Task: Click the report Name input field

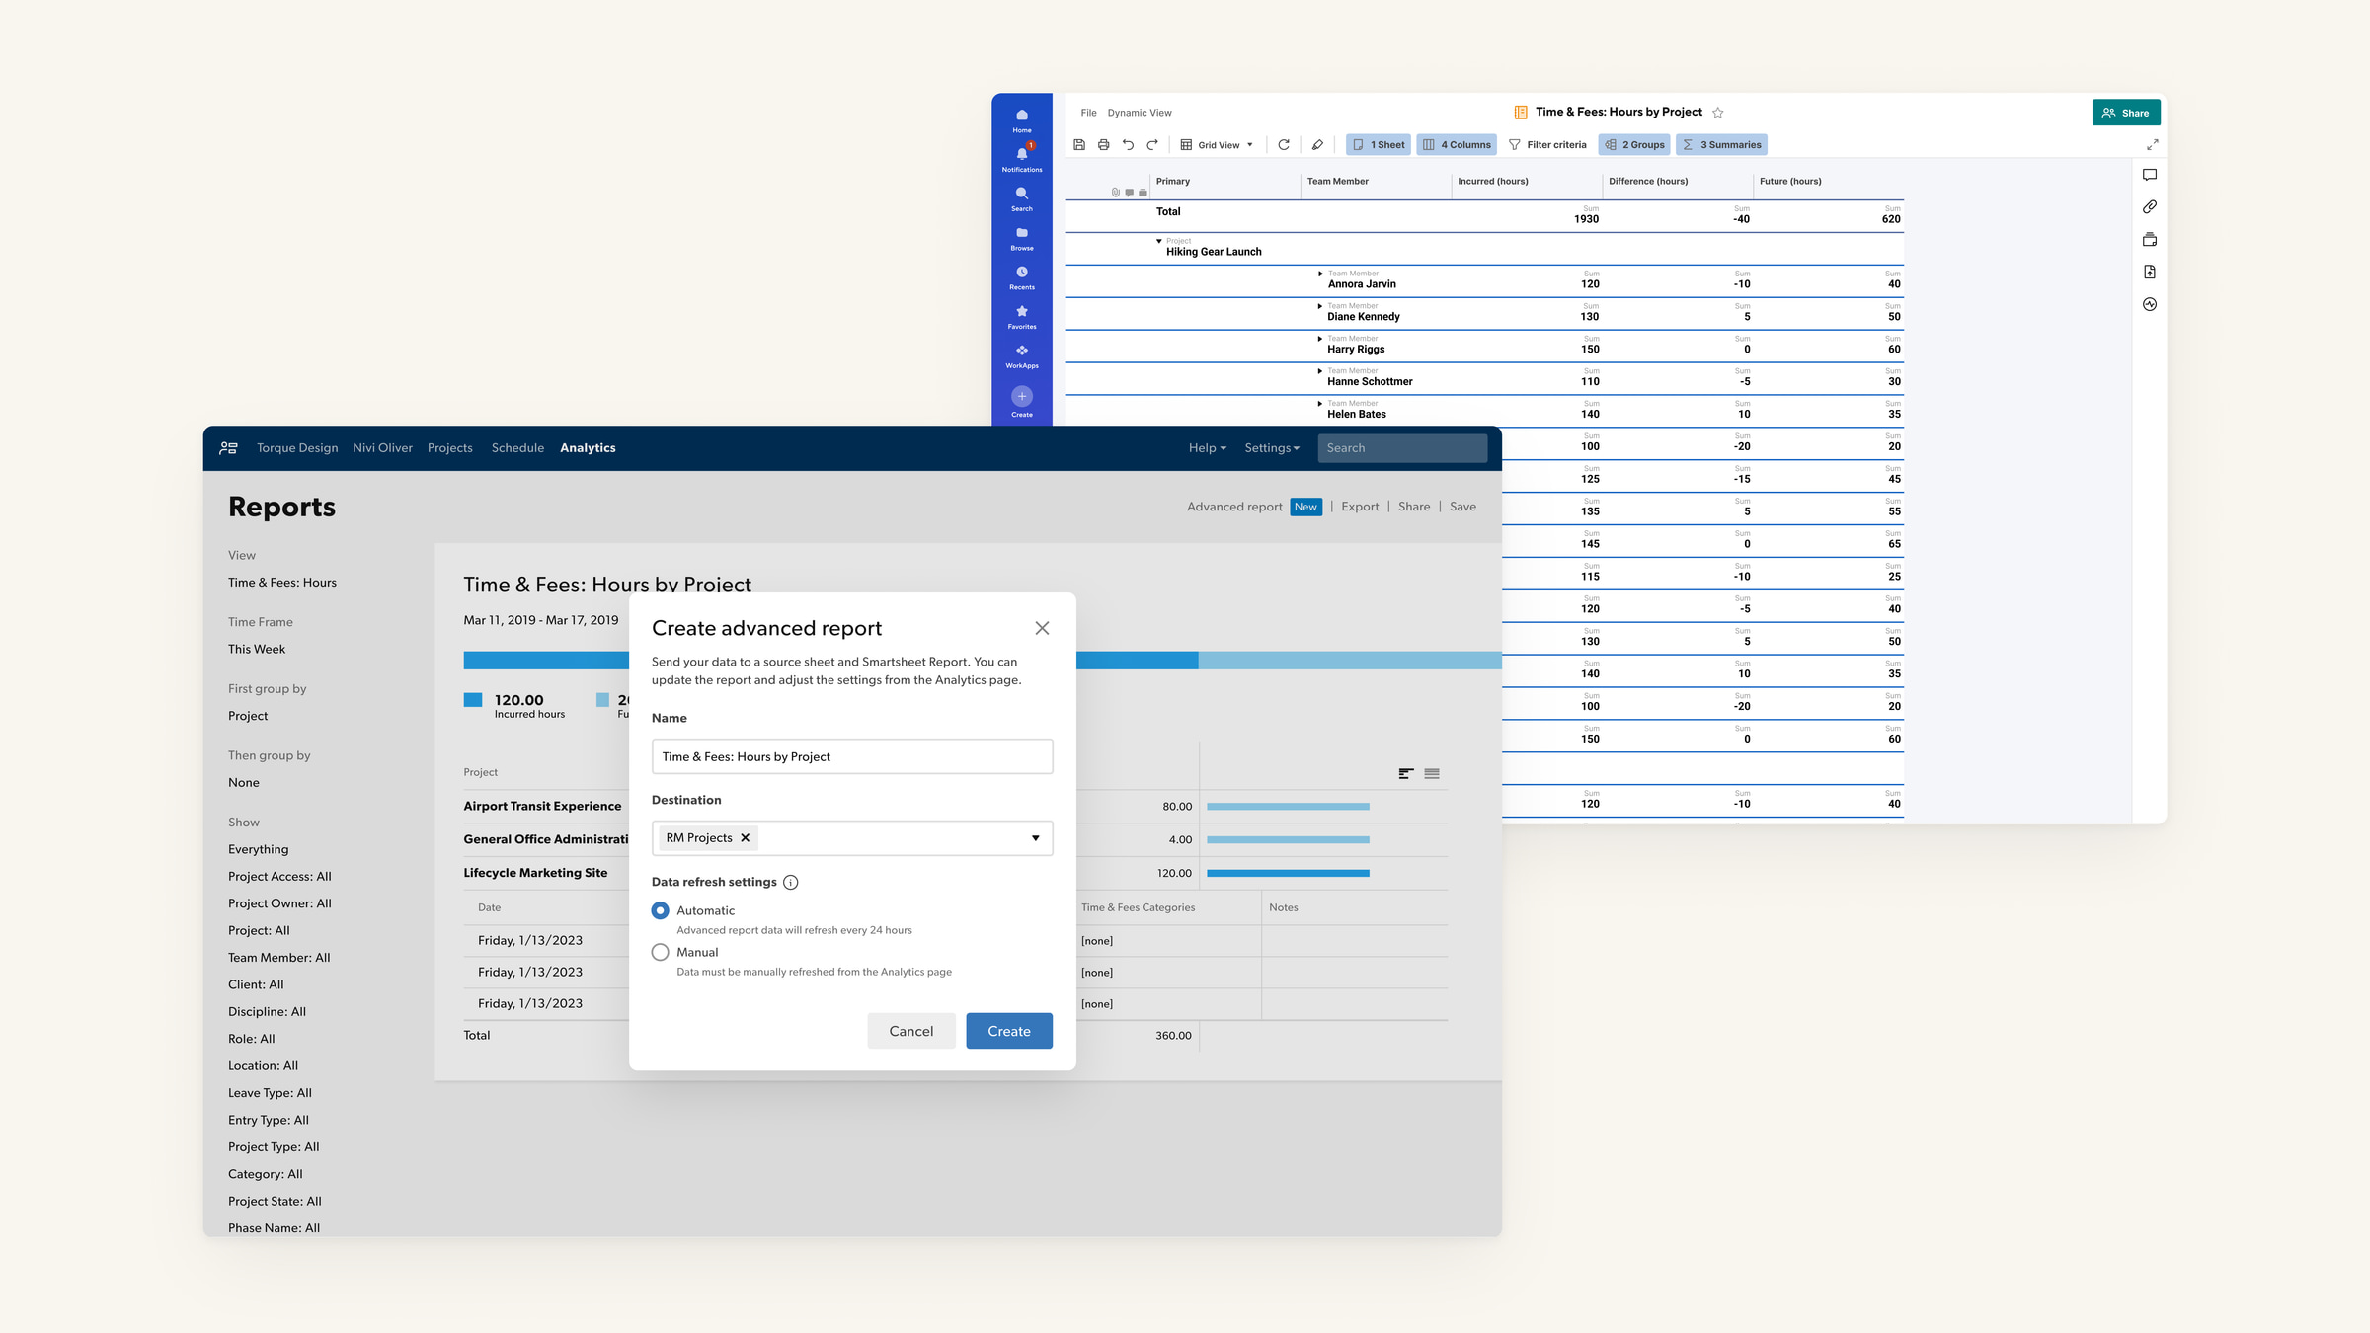Action: pyautogui.click(x=852, y=756)
